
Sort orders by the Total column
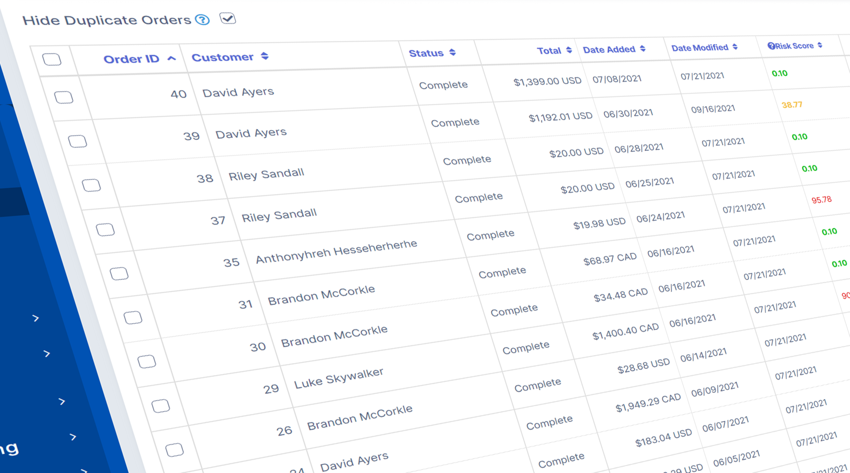point(549,51)
